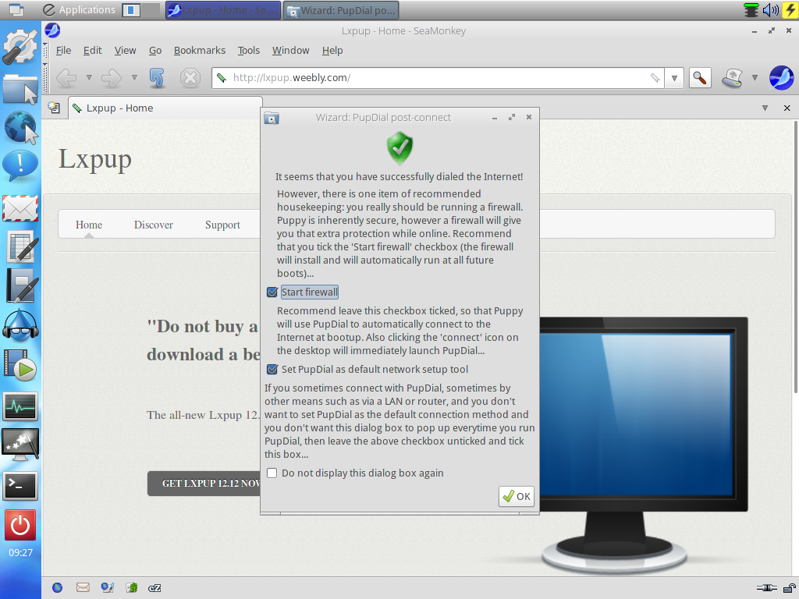Click the network tray icon
This screenshot has height=599, width=799.
pyautogui.click(x=751, y=9)
